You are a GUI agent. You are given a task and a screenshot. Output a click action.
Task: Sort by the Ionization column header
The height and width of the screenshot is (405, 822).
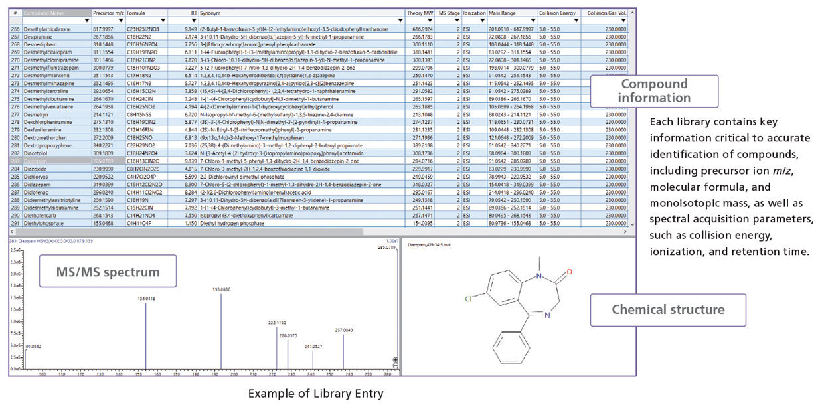(x=475, y=13)
